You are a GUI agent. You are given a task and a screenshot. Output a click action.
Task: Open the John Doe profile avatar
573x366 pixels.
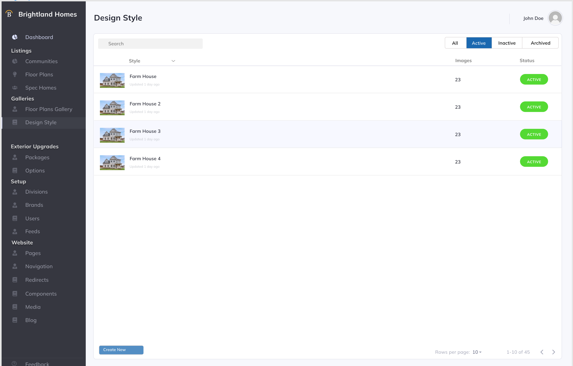(x=555, y=18)
